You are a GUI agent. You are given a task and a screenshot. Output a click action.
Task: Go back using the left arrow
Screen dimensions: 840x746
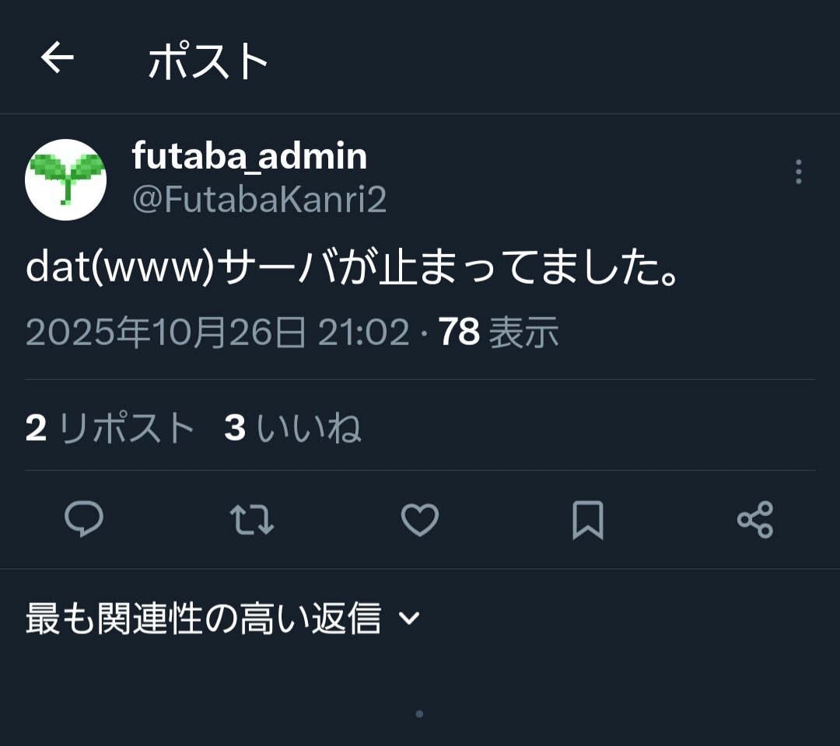58,58
